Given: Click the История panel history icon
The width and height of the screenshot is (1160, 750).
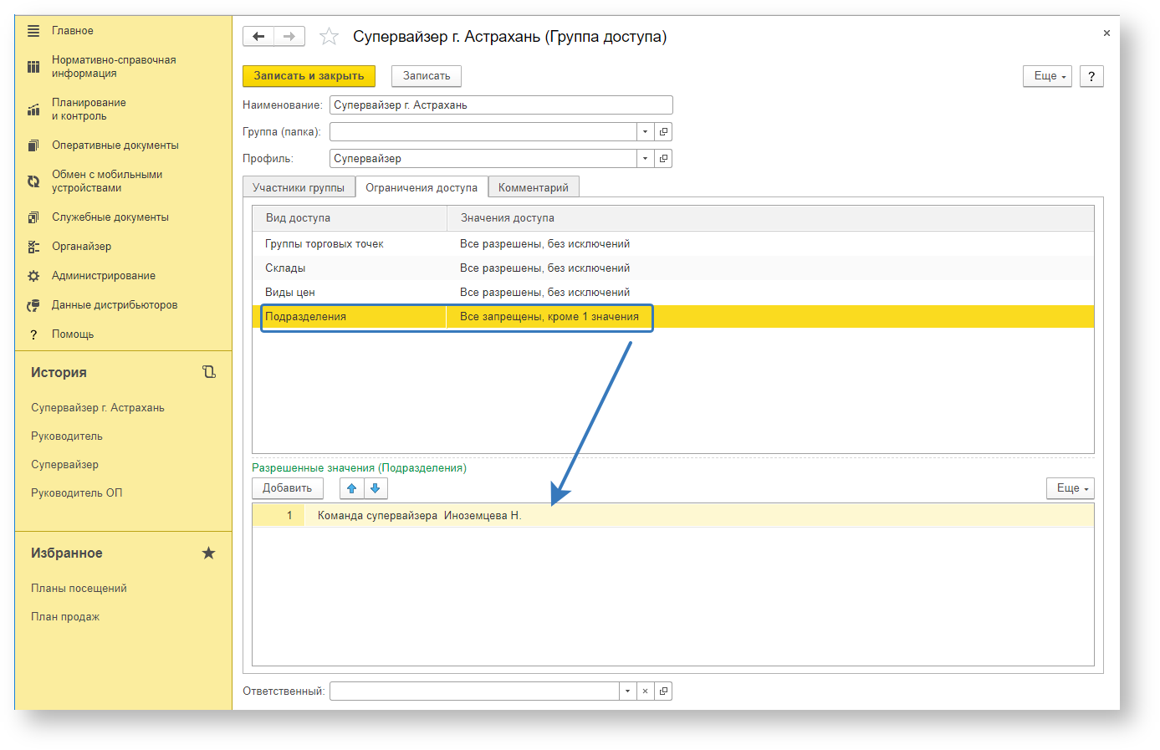Looking at the screenshot, I should (209, 372).
